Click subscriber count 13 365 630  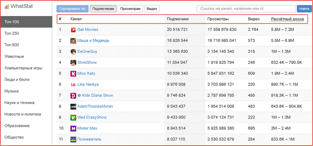coord(177,51)
